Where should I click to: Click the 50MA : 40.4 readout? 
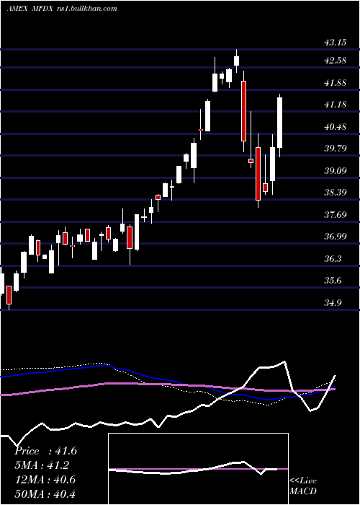point(45,494)
